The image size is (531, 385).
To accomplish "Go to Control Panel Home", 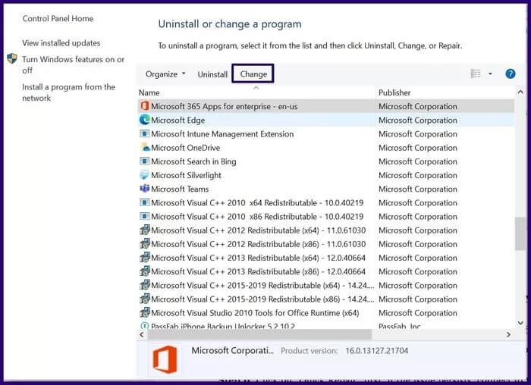I will (58, 19).
